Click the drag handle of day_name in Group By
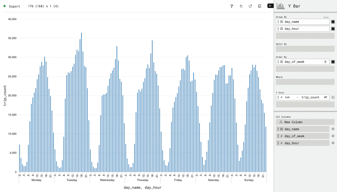This screenshot has height=192, width=337. [278, 22]
